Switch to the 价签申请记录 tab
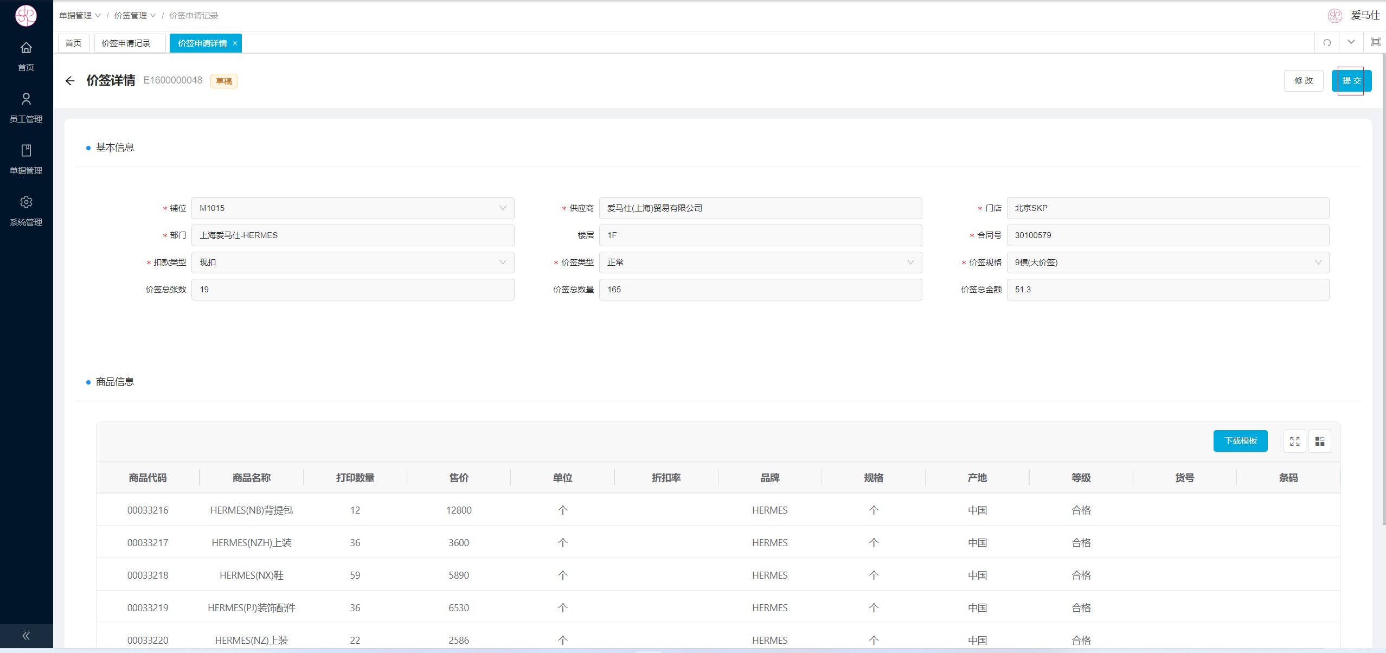The image size is (1386, 653). click(x=130, y=43)
